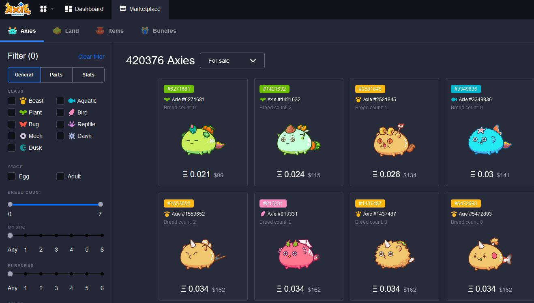Check the Aquatic class checkbox

tap(60, 101)
